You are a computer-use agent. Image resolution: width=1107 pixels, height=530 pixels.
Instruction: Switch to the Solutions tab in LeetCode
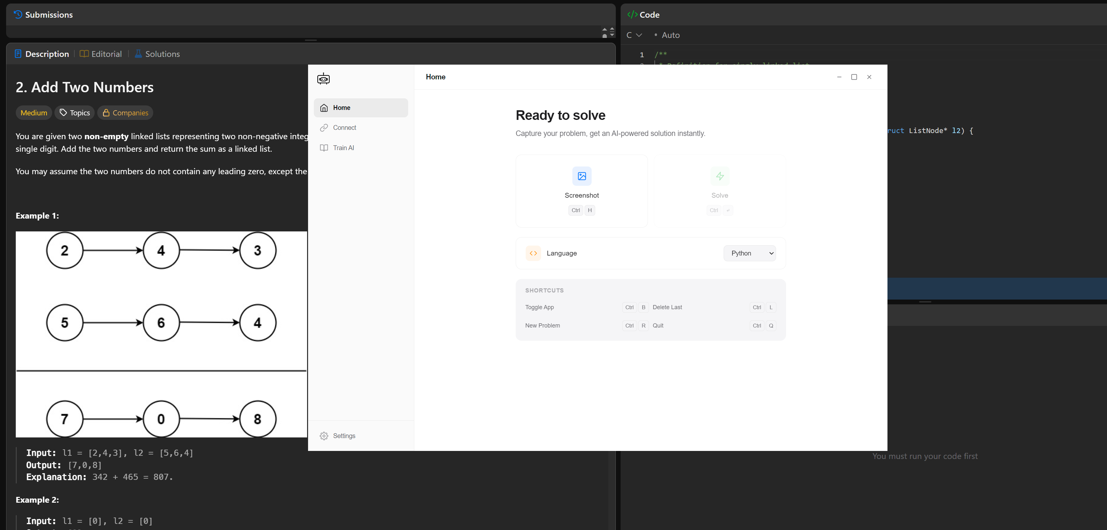coord(157,54)
